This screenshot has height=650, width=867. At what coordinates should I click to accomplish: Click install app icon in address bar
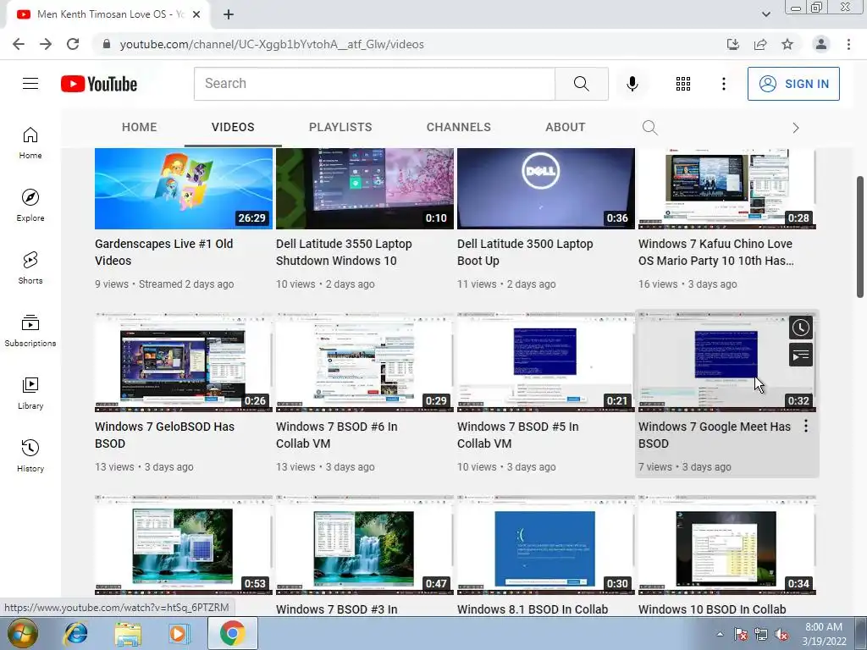pyautogui.click(x=733, y=44)
